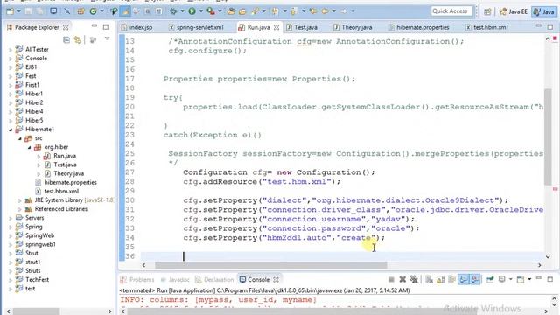The height and width of the screenshot is (315, 560).
Task: Click the Debug bug icon
Action: (173, 11)
